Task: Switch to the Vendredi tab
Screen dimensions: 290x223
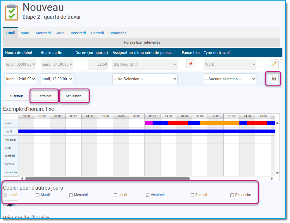Action: (78, 33)
